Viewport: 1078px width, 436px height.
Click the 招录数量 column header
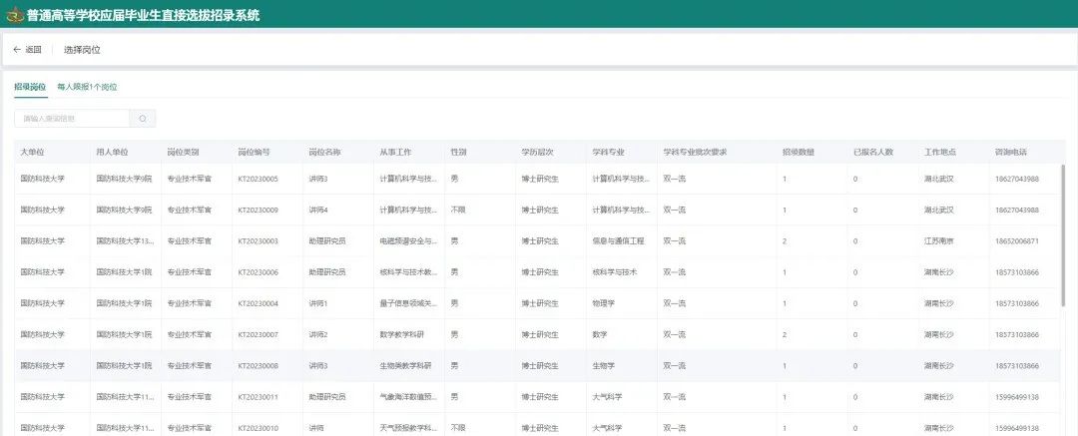tap(799, 153)
